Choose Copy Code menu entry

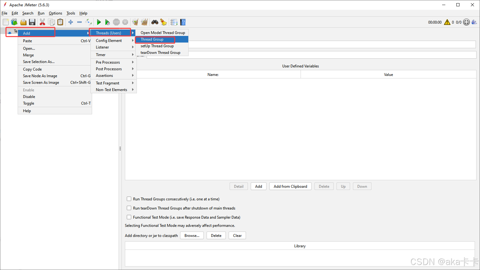pyautogui.click(x=55, y=69)
